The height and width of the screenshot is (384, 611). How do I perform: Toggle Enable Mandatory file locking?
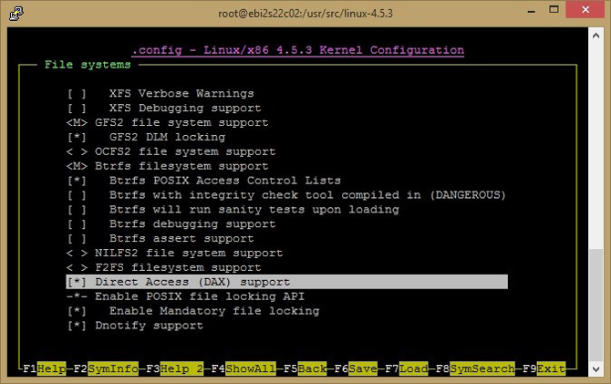coord(193,311)
